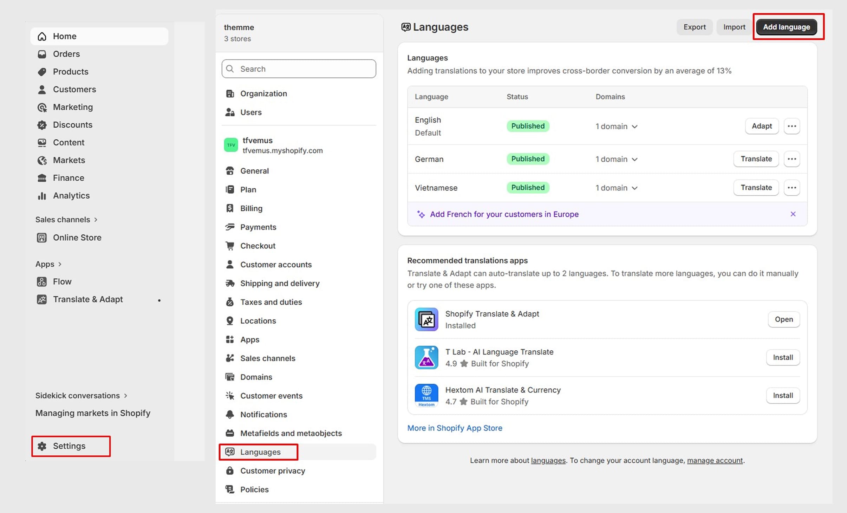Screen dimensions: 847x513
Task: Click the Content icon in sidebar
Action: (42, 142)
